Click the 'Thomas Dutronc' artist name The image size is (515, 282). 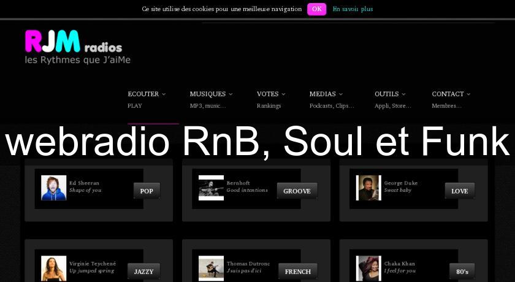[248, 263]
